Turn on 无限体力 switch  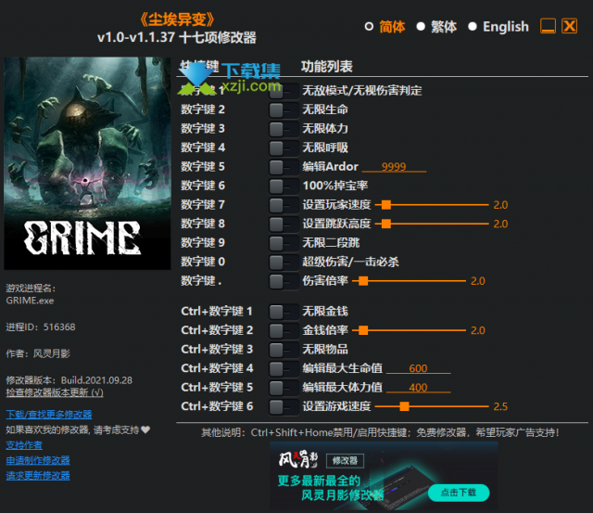284,129
